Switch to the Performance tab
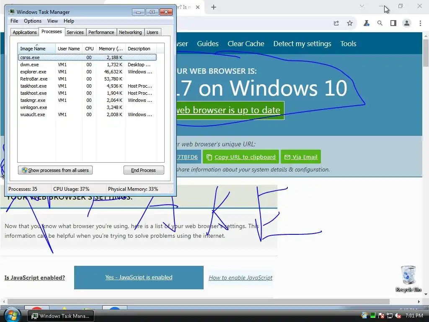Image resolution: width=429 pixels, height=322 pixels. coord(101,32)
